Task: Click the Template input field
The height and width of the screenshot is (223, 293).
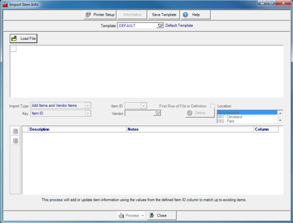Action: 137,26
